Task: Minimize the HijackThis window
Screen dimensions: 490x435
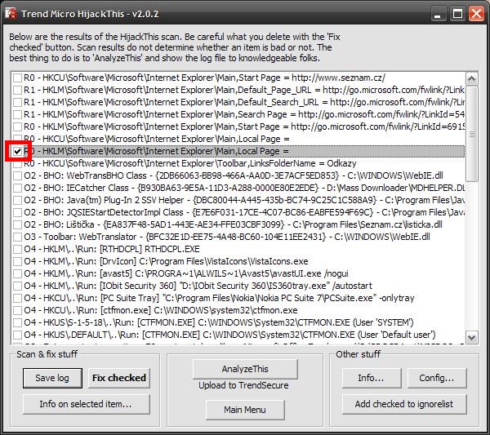Action: point(438,14)
